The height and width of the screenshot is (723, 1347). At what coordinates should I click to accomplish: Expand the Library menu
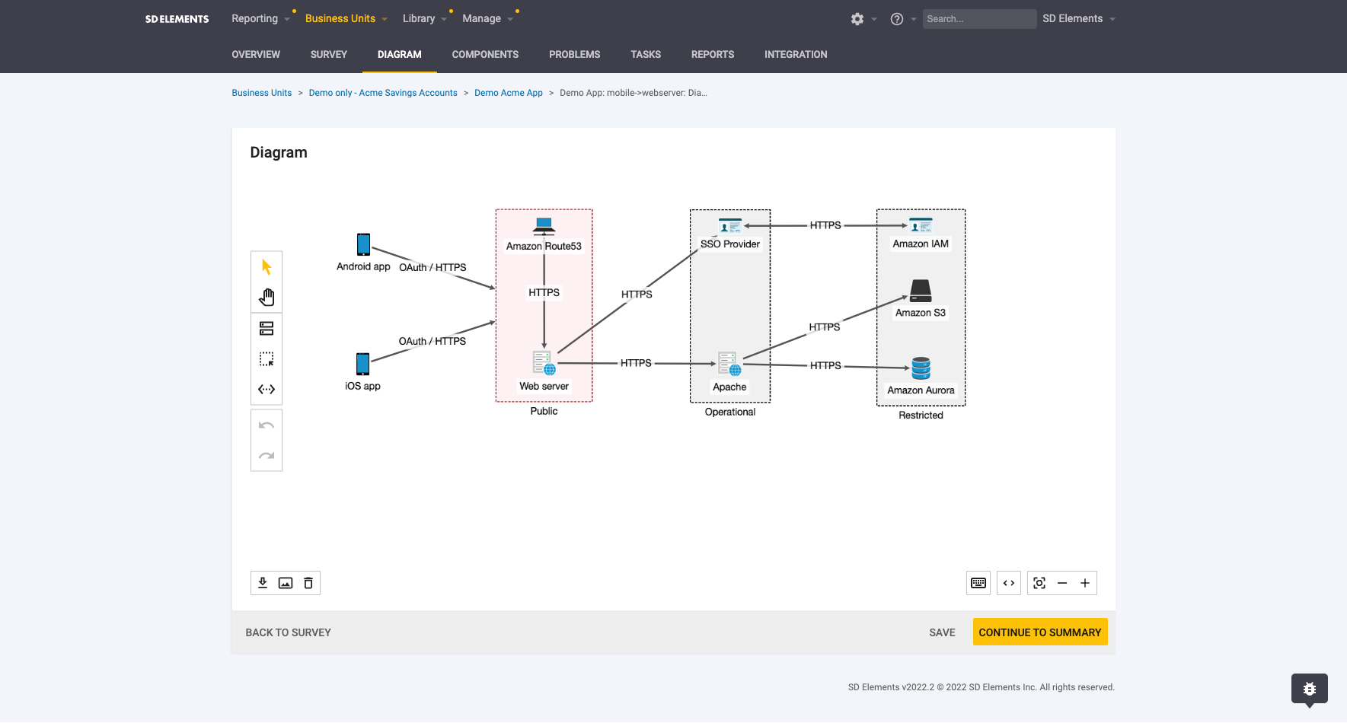pyautogui.click(x=425, y=18)
